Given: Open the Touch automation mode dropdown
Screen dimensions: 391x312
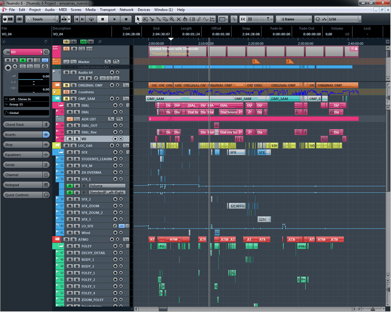Looking at the screenshot, I should point(41,19).
